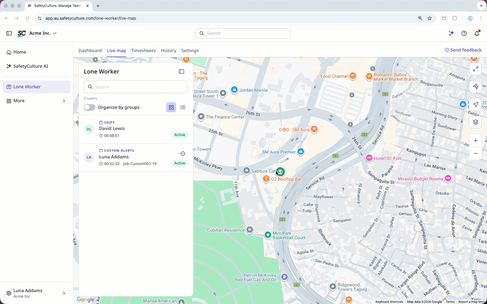Screen dimensions: 487x304
Task: Click CIBO - SM Aura restaurant pin
Action: point(314,129)
